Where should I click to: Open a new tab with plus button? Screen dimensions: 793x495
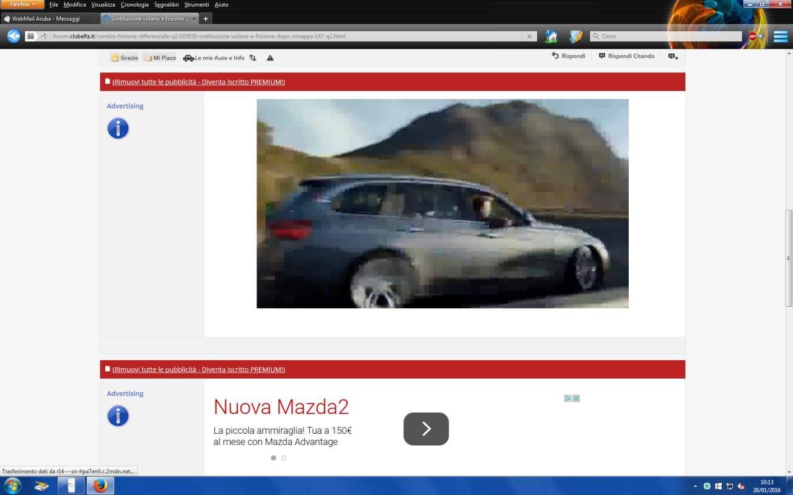[206, 19]
